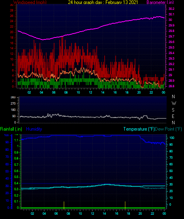Image resolution: width=184 pixels, height=219 pixels.
Task: Click the Windspeed (mph) axis title
Action: [x=30, y=2]
